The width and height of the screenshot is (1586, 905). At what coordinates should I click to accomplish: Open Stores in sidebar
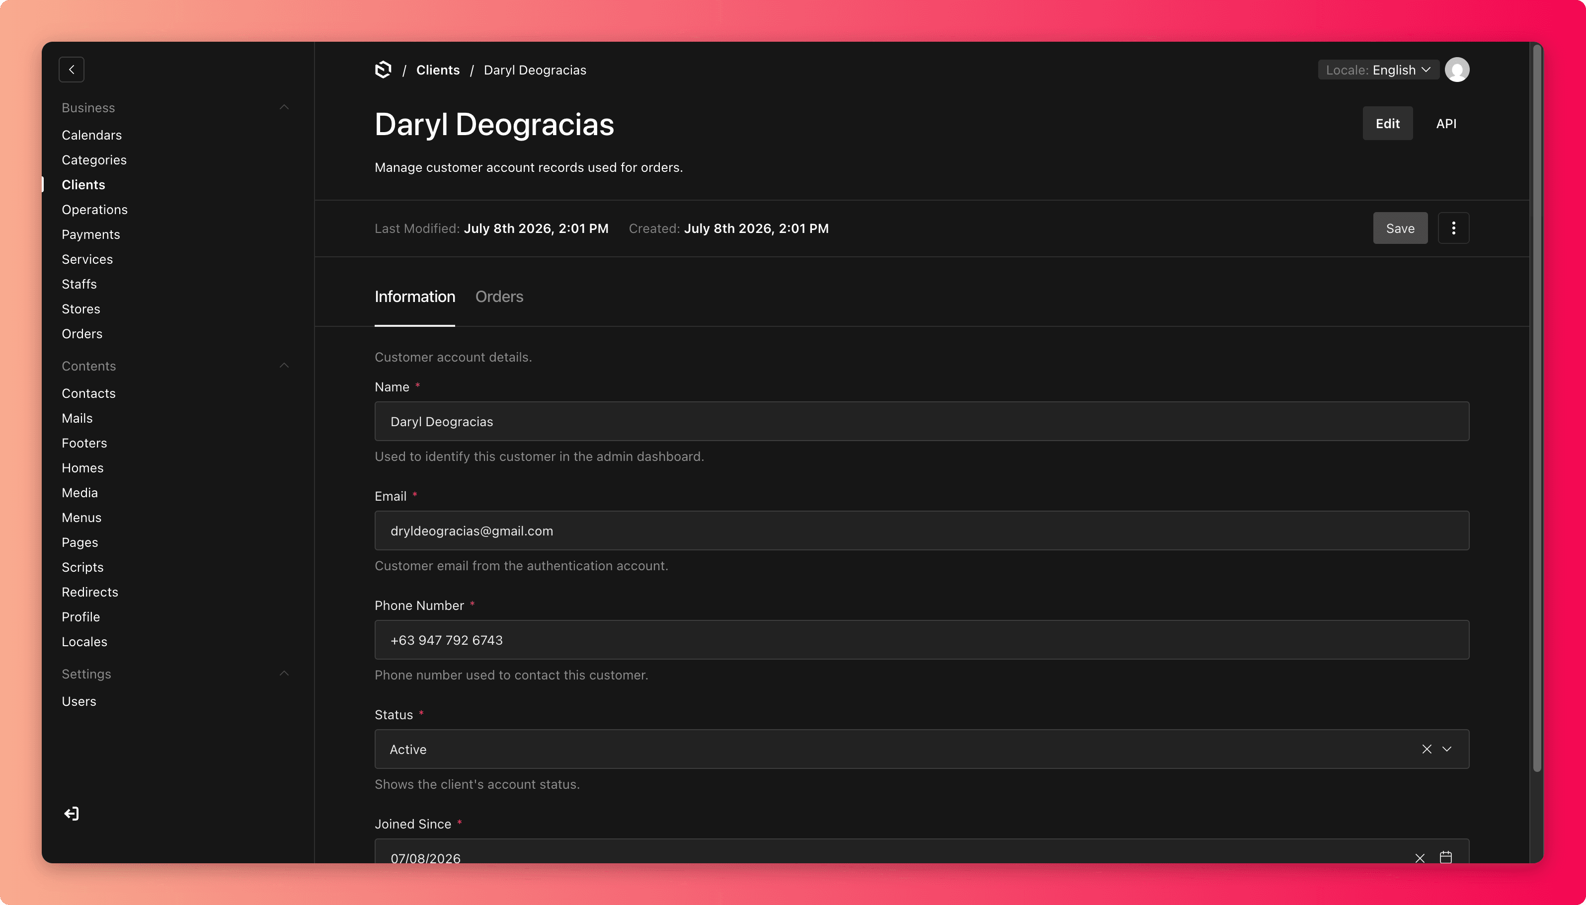(81, 309)
